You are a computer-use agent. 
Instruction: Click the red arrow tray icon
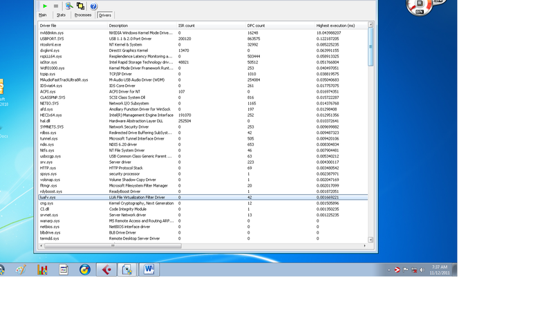click(x=397, y=270)
